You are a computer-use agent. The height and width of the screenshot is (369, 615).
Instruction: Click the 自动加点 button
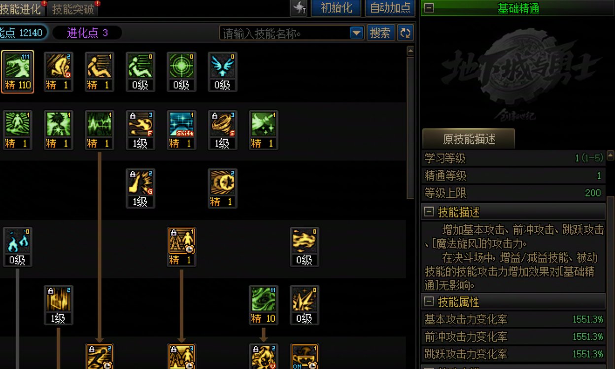(x=390, y=8)
